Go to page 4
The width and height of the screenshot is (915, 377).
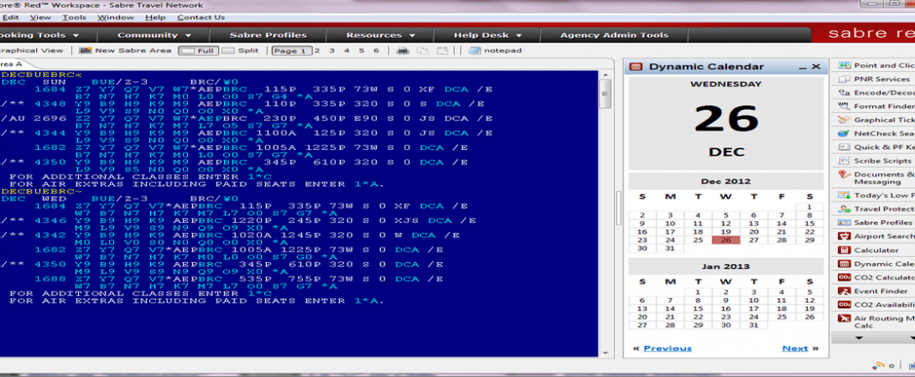347,51
